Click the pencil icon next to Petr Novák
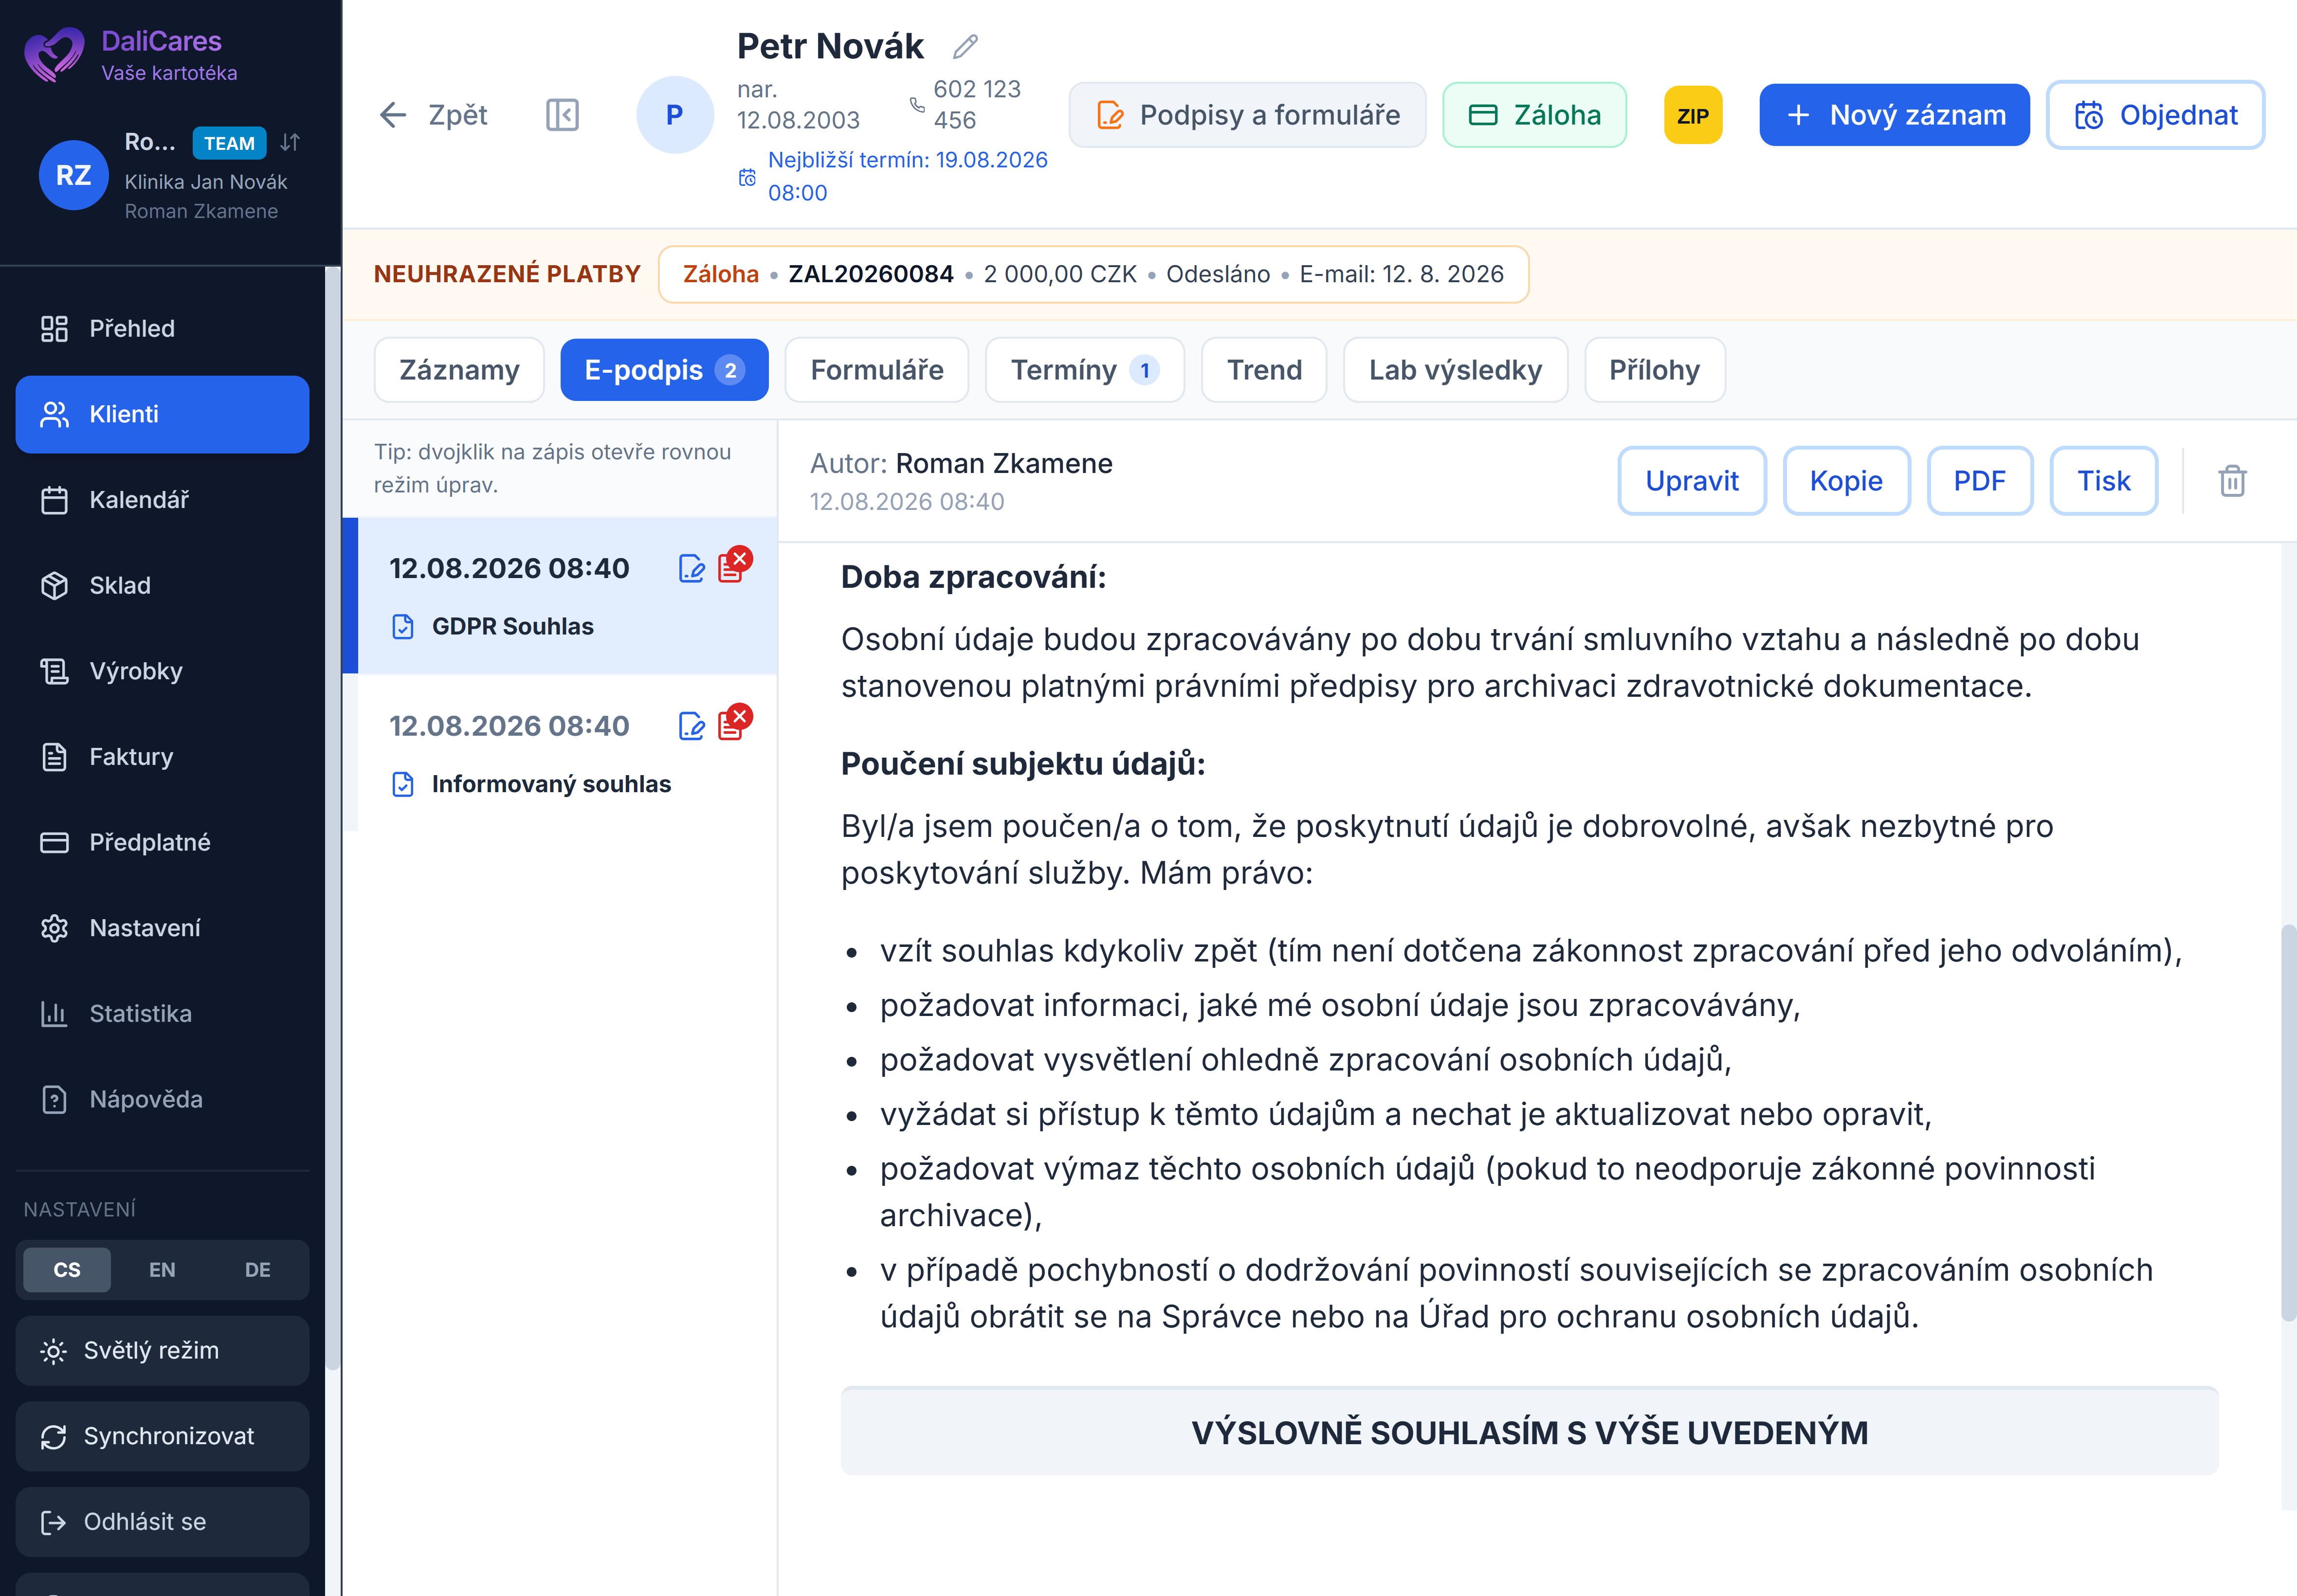 pyautogui.click(x=965, y=46)
